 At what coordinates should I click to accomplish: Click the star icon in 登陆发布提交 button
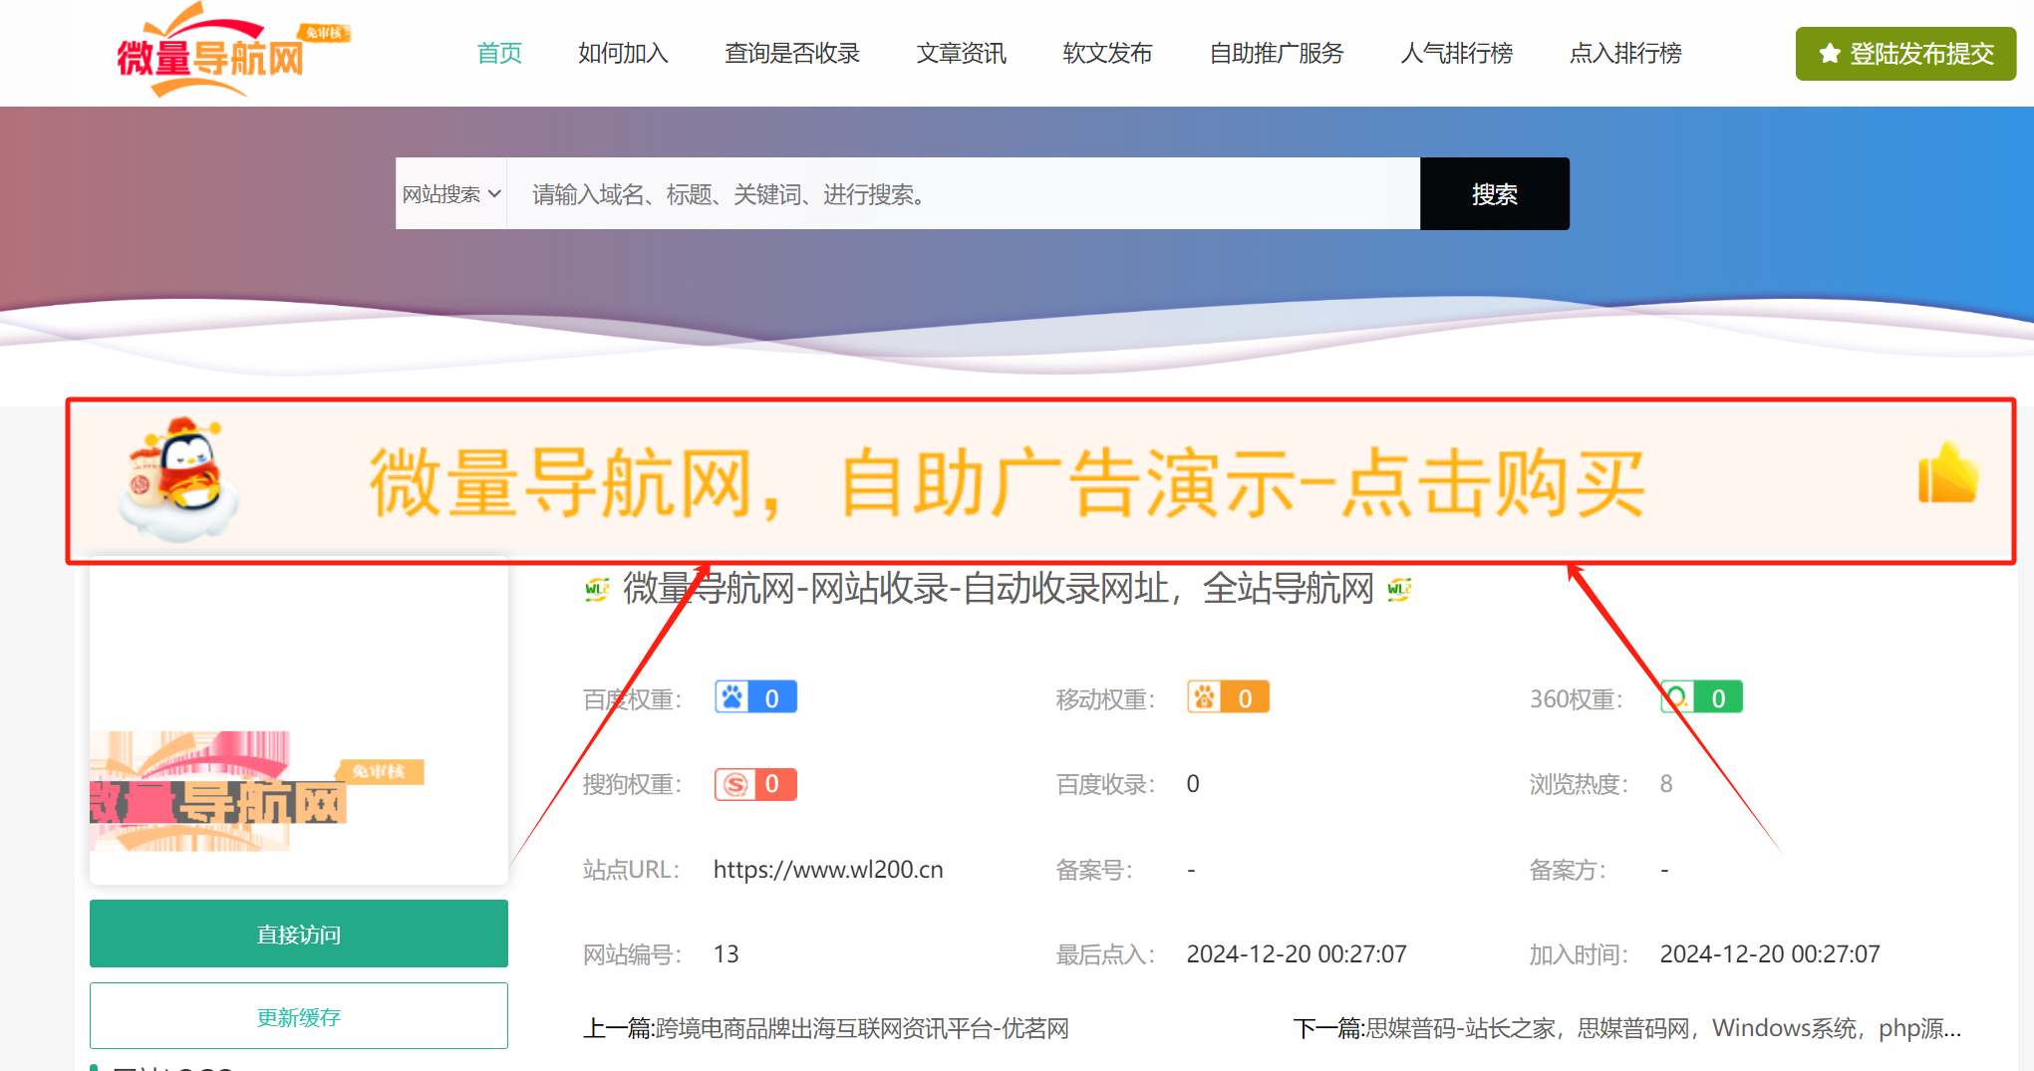(1830, 54)
